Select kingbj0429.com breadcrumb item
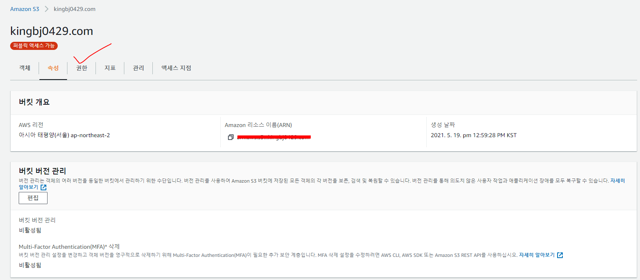 tap(75, 9)
